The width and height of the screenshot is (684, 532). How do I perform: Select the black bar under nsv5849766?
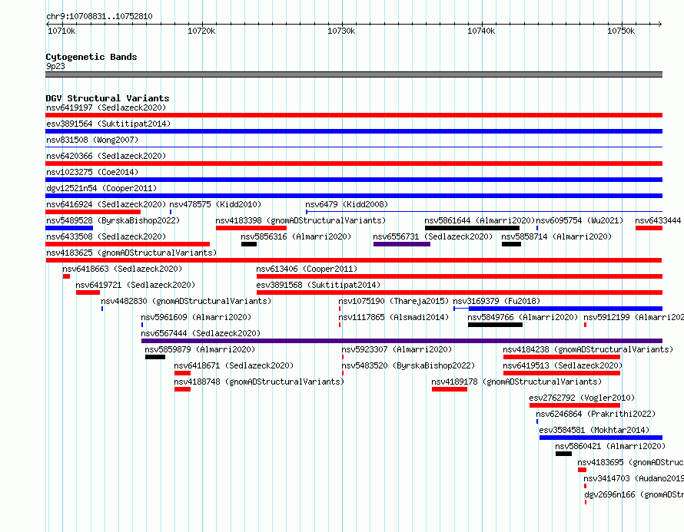point(495,325)
